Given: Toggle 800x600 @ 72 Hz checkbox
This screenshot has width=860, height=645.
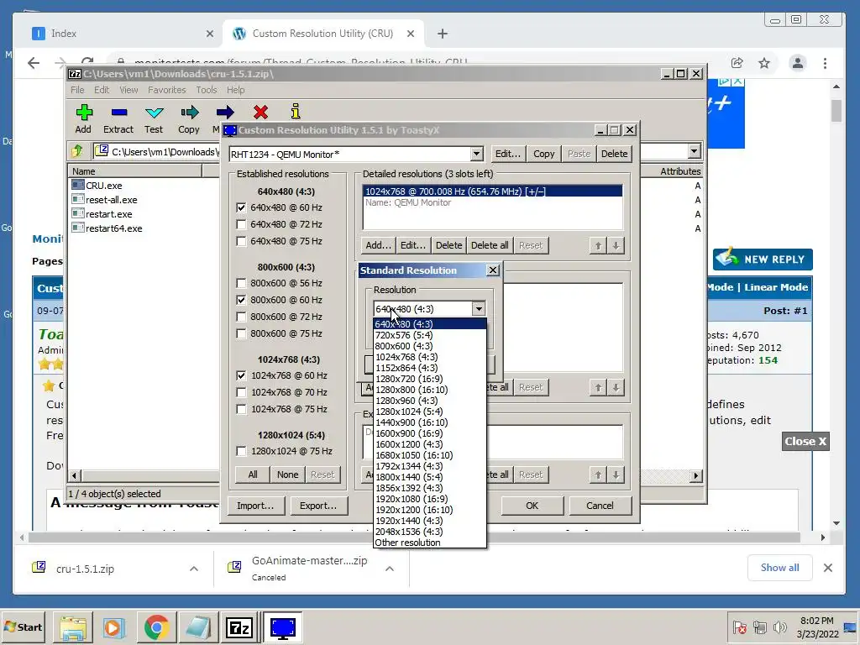Looking at the screenshot, I should coord(241,317).
